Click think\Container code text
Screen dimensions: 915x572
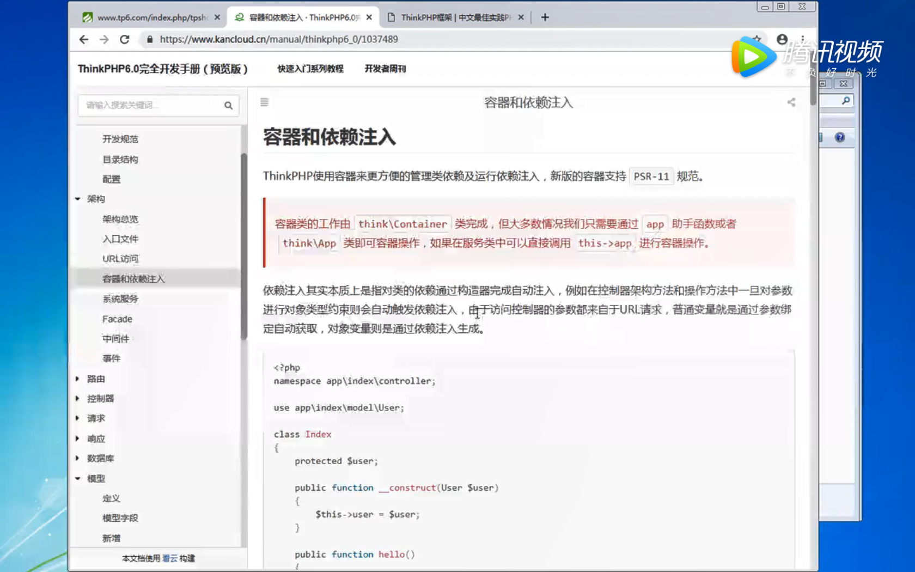(402, 224)
